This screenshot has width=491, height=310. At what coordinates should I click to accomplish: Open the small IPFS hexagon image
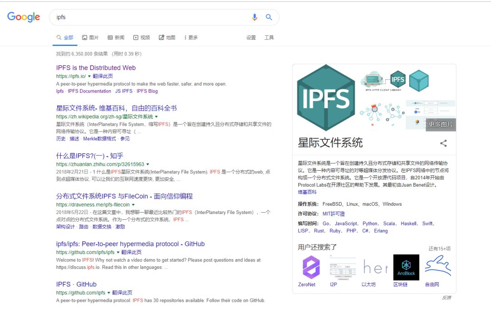(x=398, y=79)
